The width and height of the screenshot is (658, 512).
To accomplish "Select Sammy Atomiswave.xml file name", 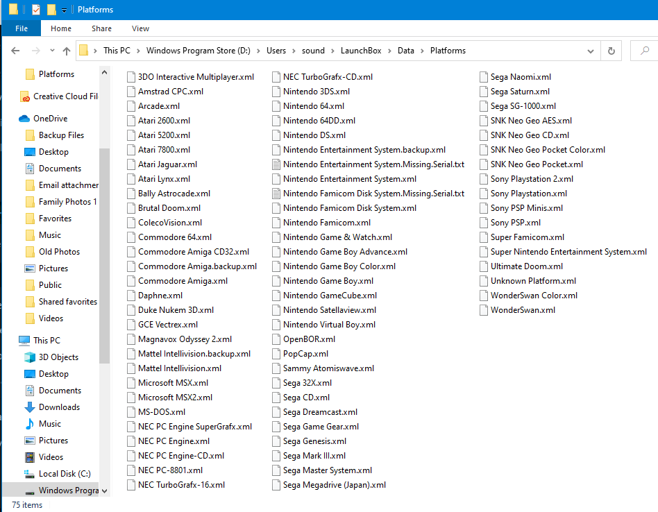I will coord(328,368).
